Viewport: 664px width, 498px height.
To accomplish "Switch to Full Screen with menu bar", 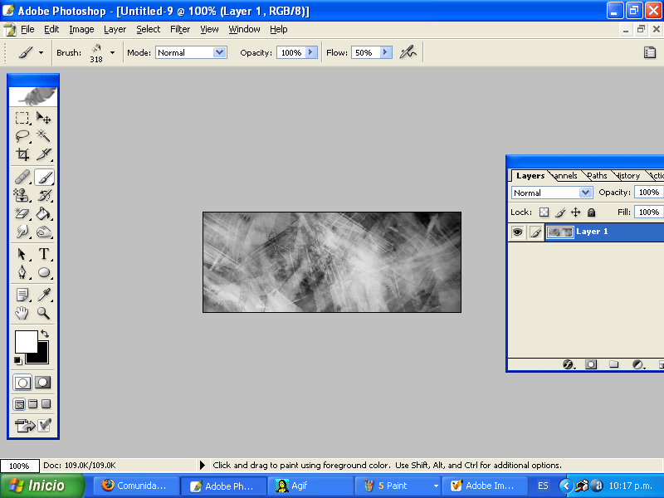I will 33,404.
